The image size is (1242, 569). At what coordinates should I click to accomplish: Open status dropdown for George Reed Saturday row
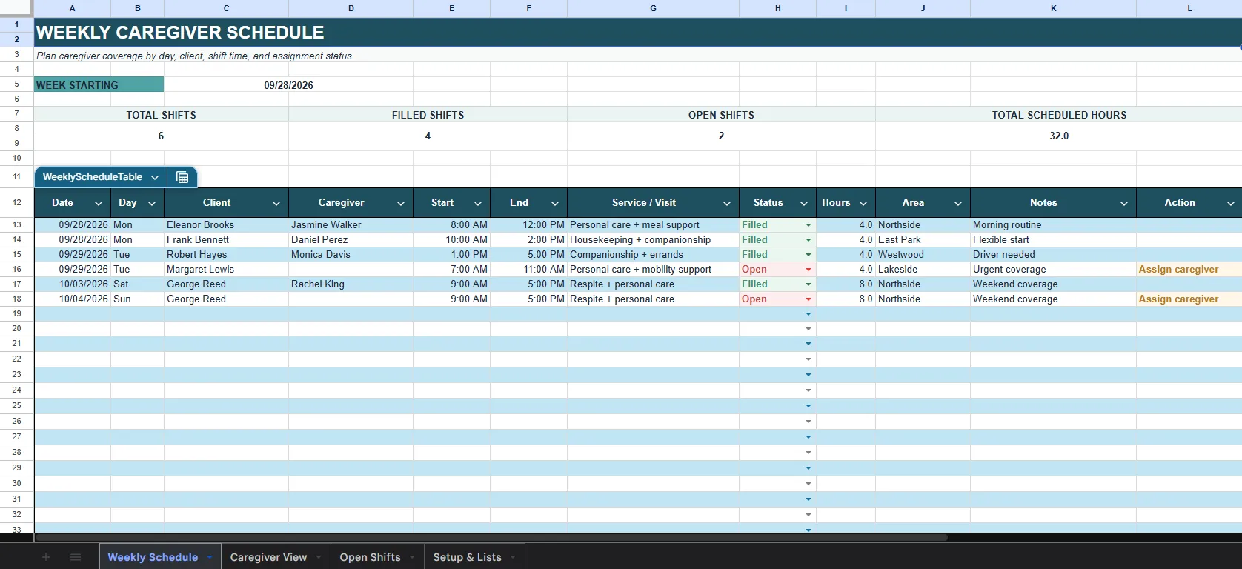(808, 284)
